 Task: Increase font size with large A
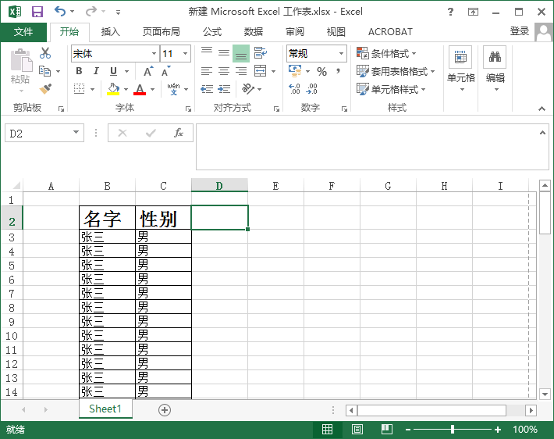click(x=148, y=71)
